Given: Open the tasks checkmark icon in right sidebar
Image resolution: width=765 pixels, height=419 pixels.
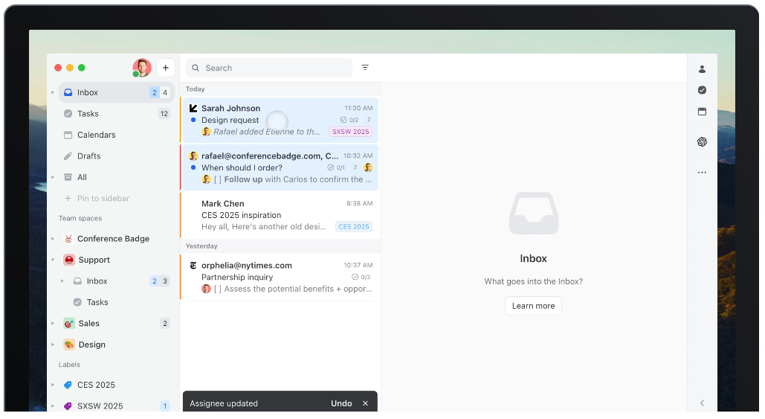Looking at the screenshot, I should click(x=702, y=90).
